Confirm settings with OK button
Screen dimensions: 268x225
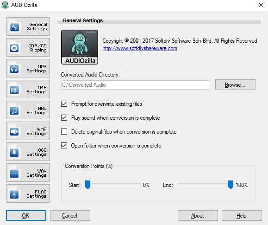[x=26, y=215]
